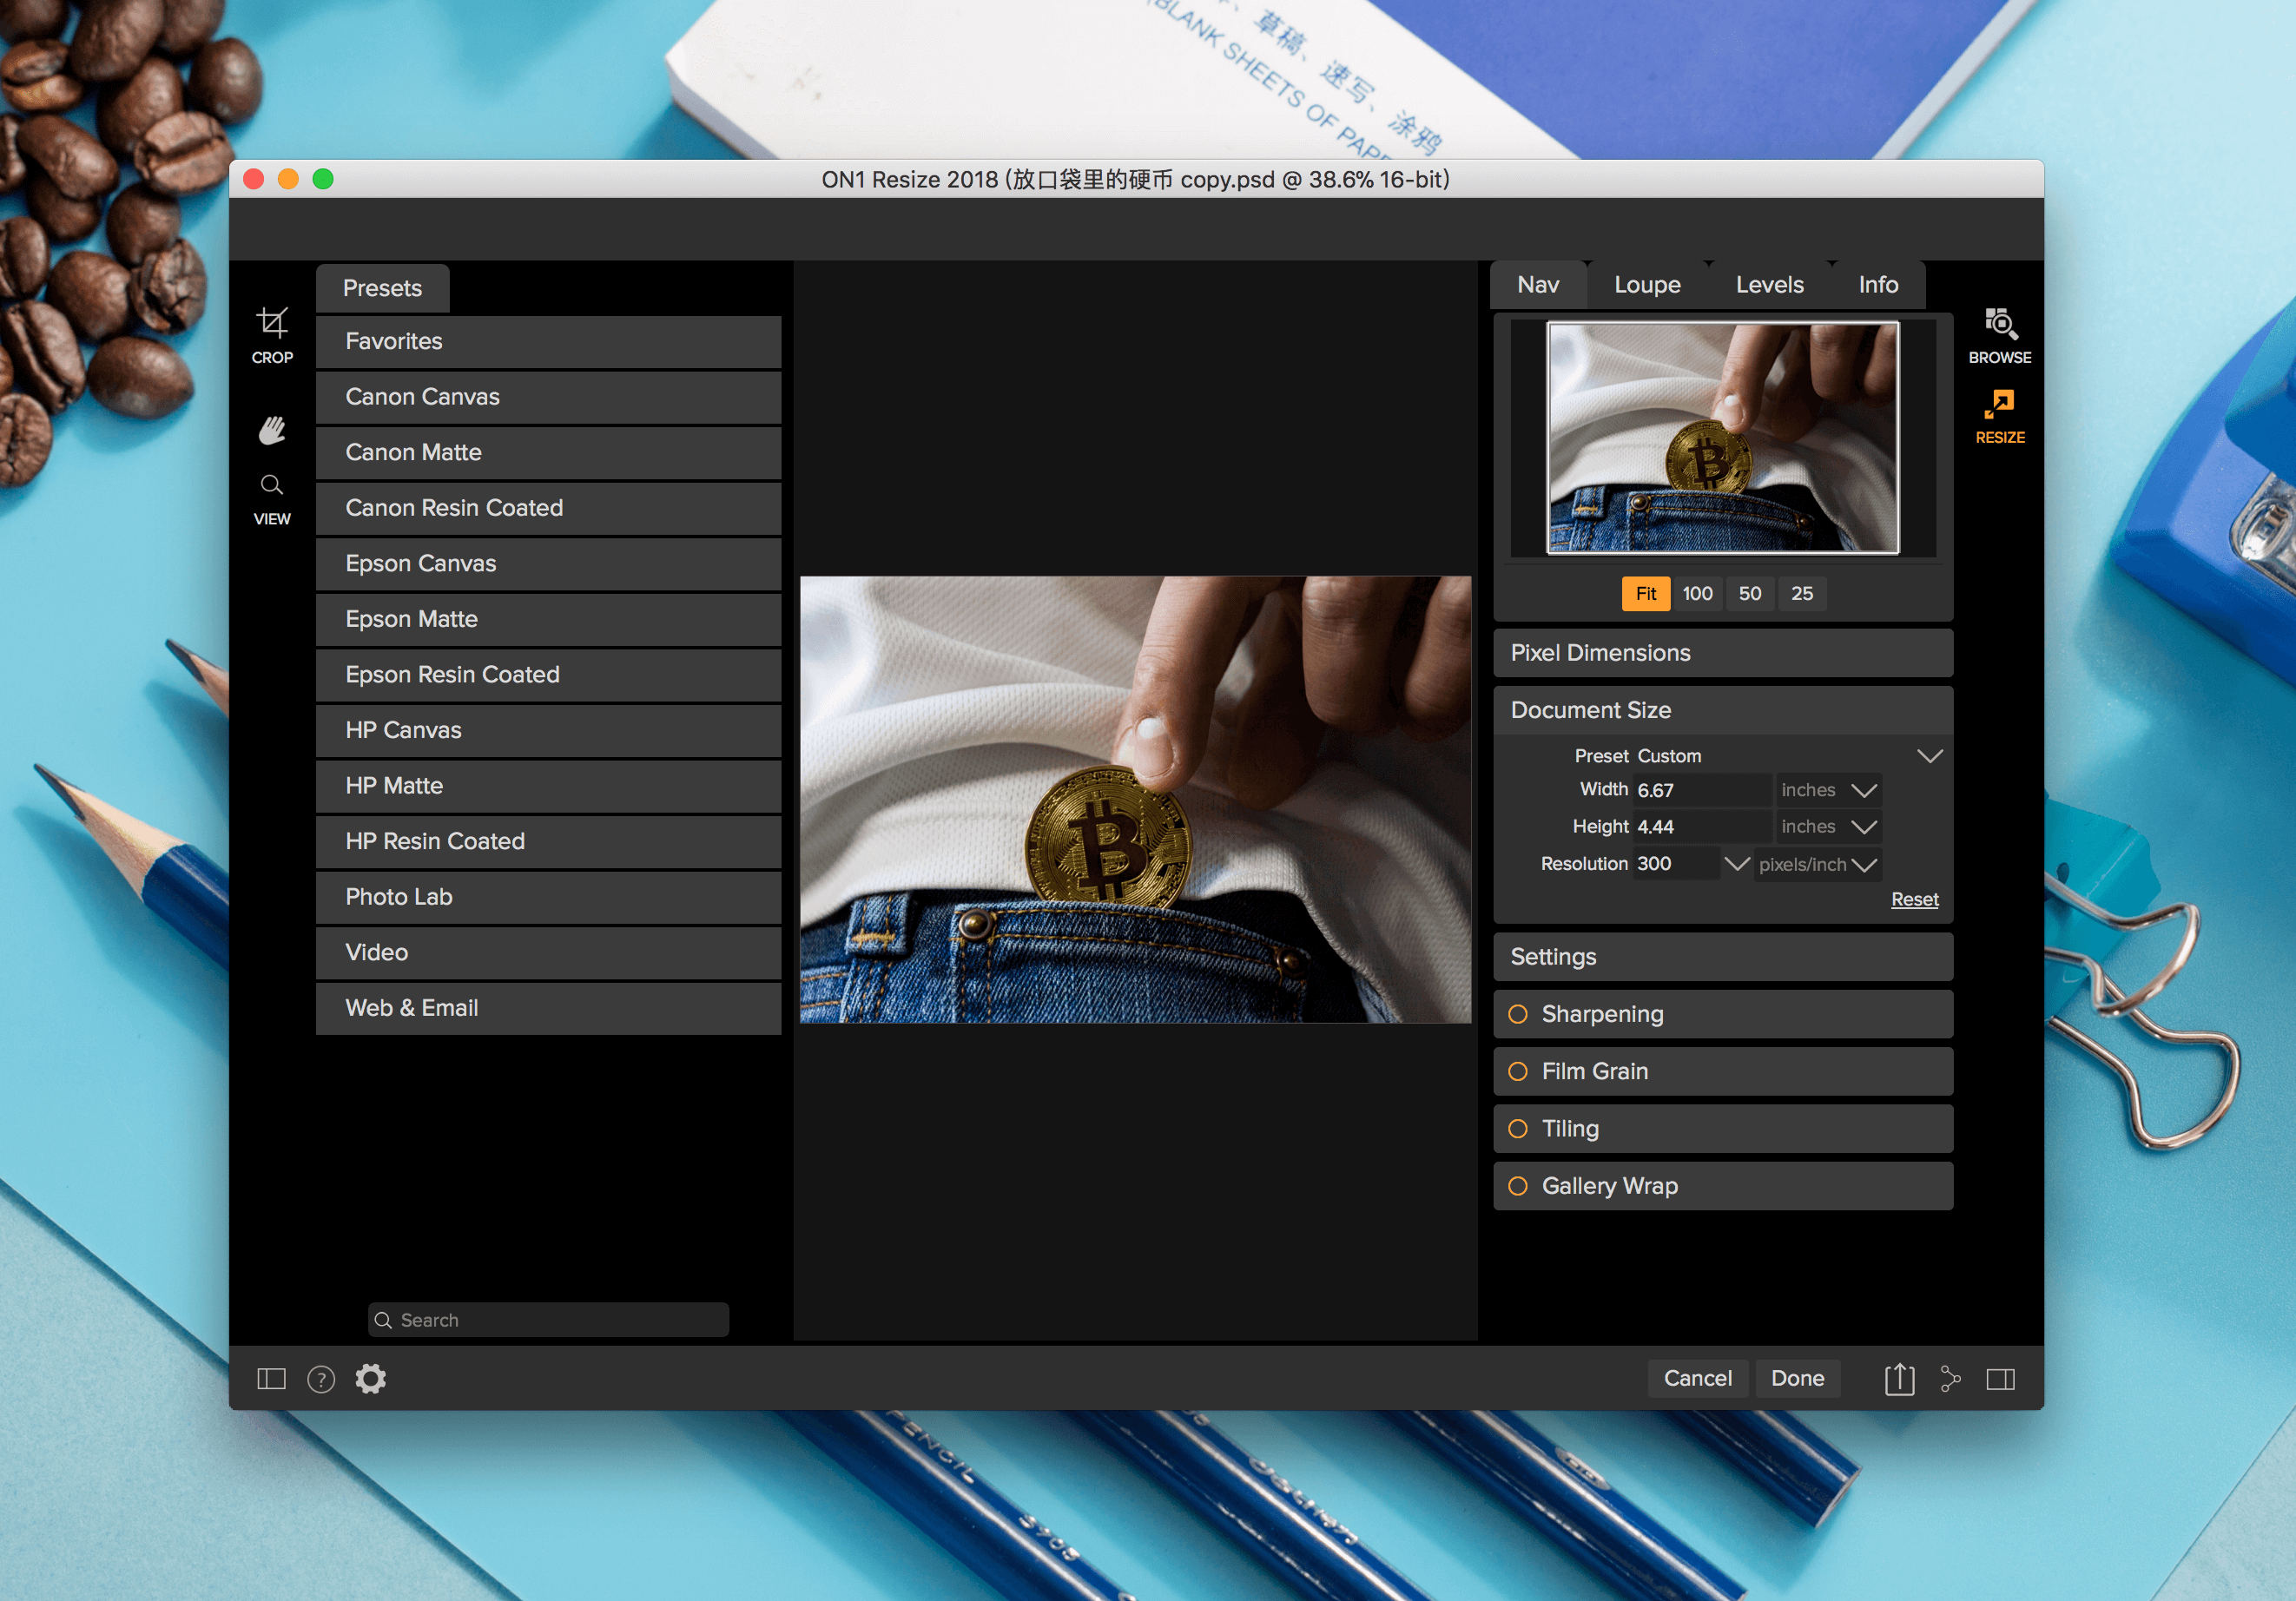
Task: Click the Reset link
Action: click(x=1914, y=899)
